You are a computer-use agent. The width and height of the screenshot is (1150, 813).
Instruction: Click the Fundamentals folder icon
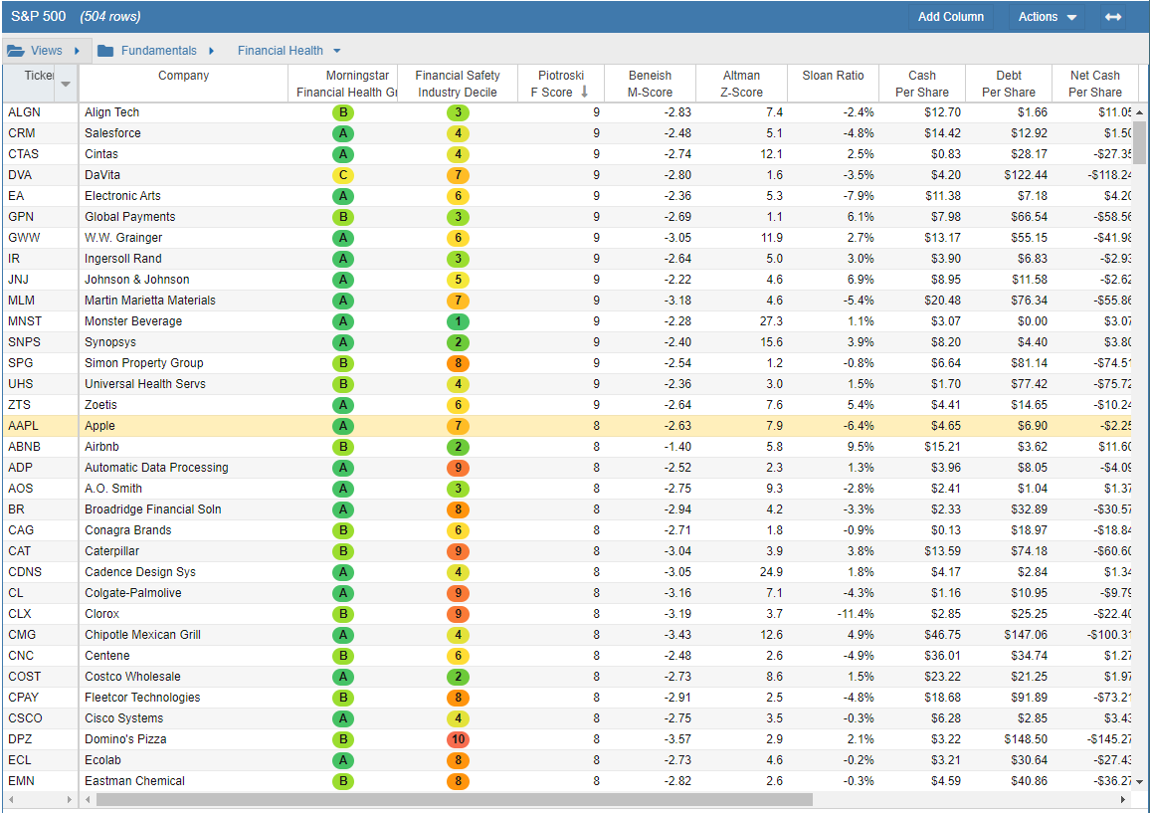point(105,51)
